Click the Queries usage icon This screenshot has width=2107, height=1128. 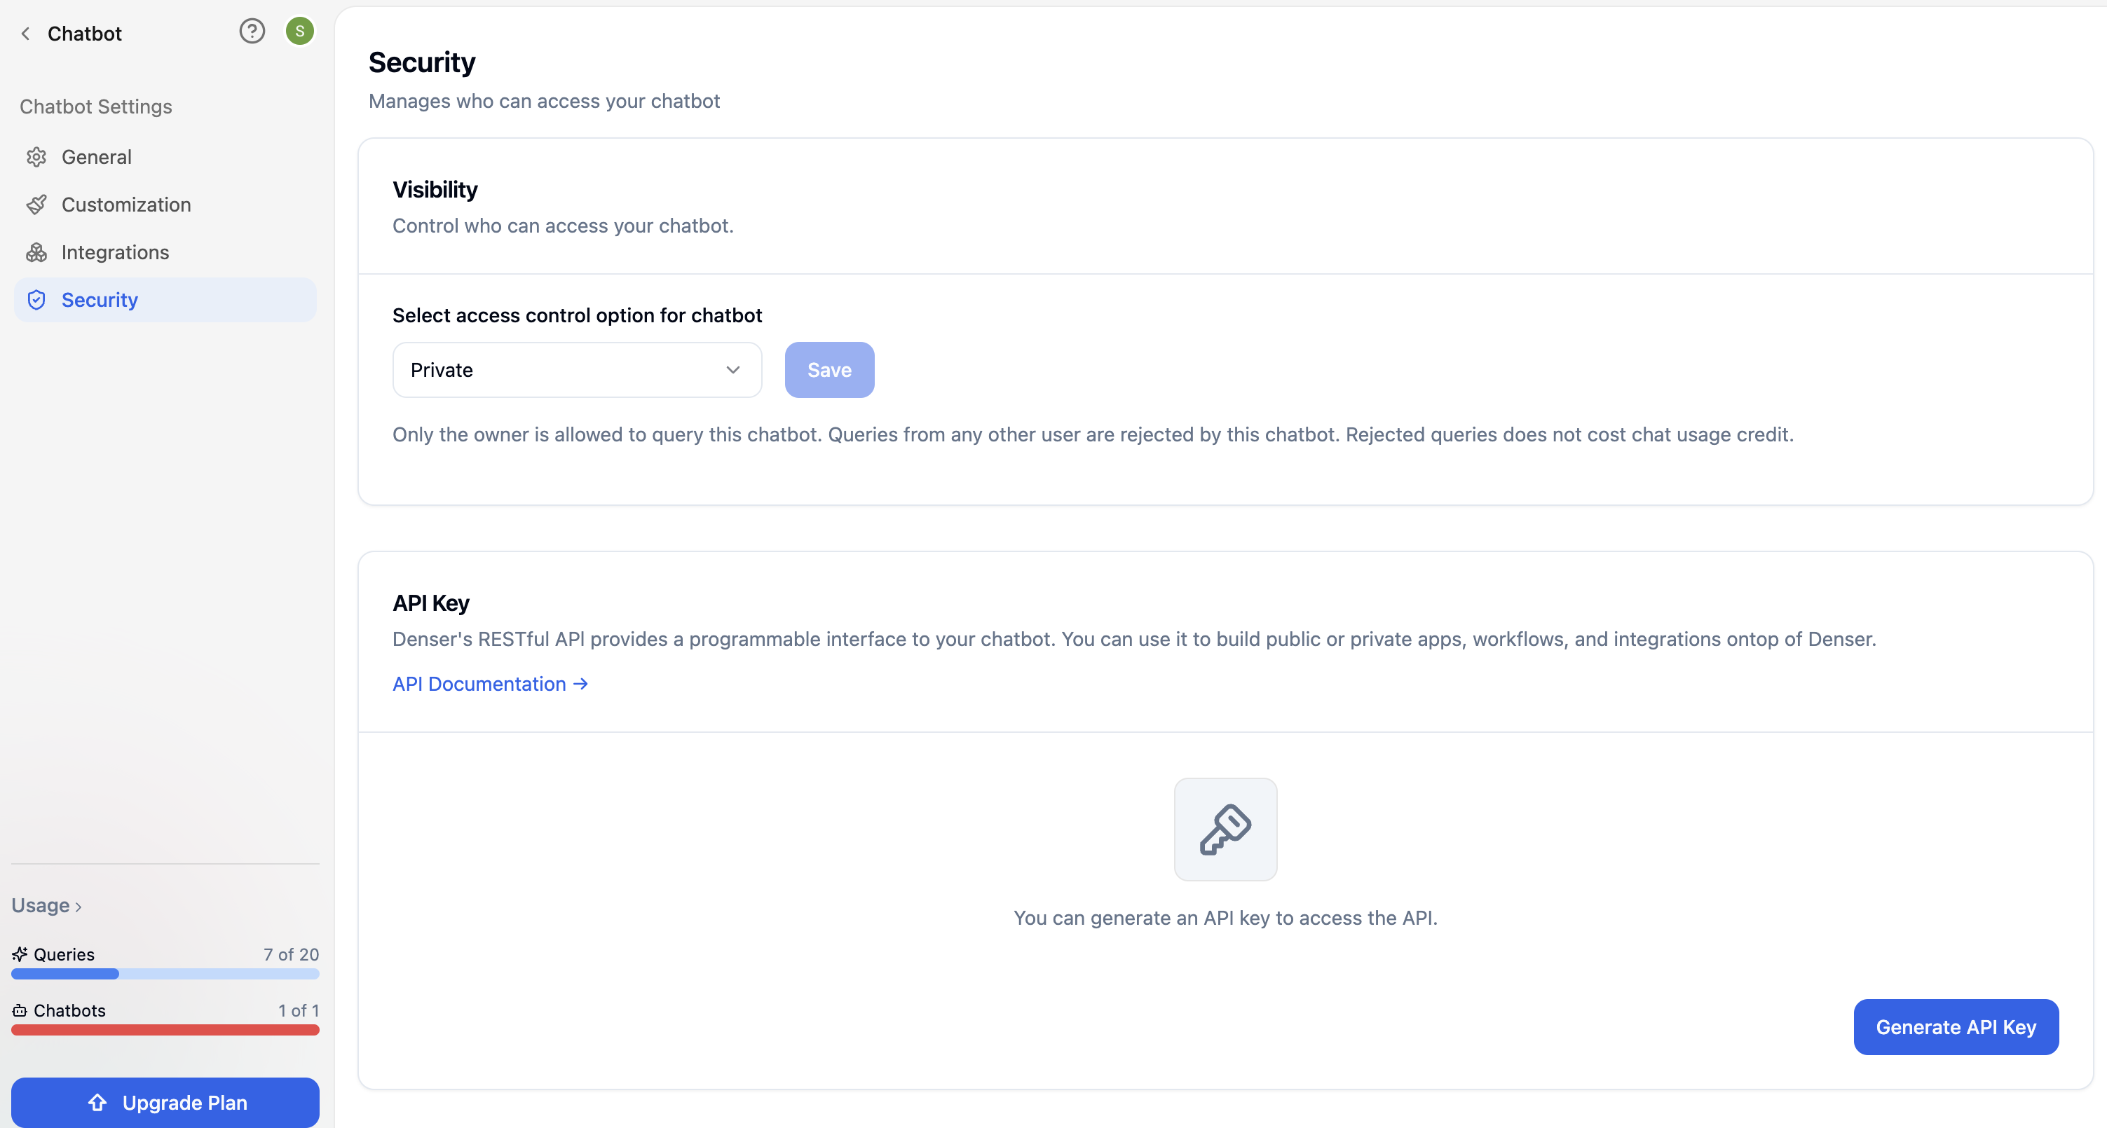tap(20, 954)
